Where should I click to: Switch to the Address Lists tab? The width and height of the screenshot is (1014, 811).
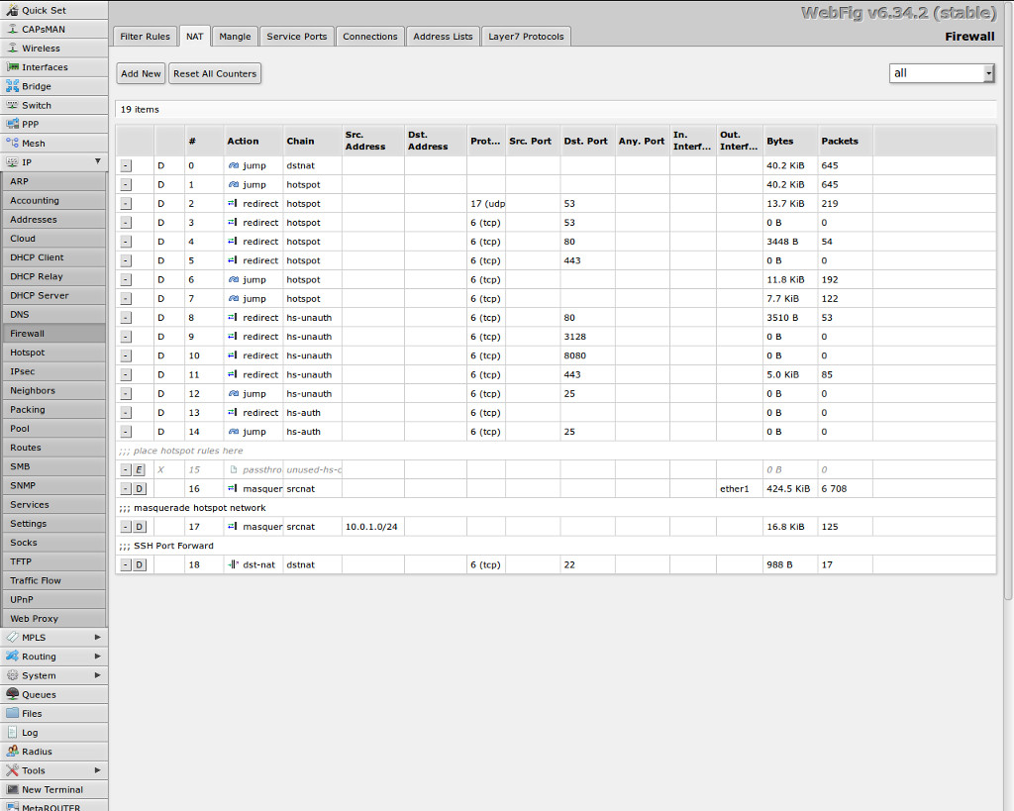point(443,37)
